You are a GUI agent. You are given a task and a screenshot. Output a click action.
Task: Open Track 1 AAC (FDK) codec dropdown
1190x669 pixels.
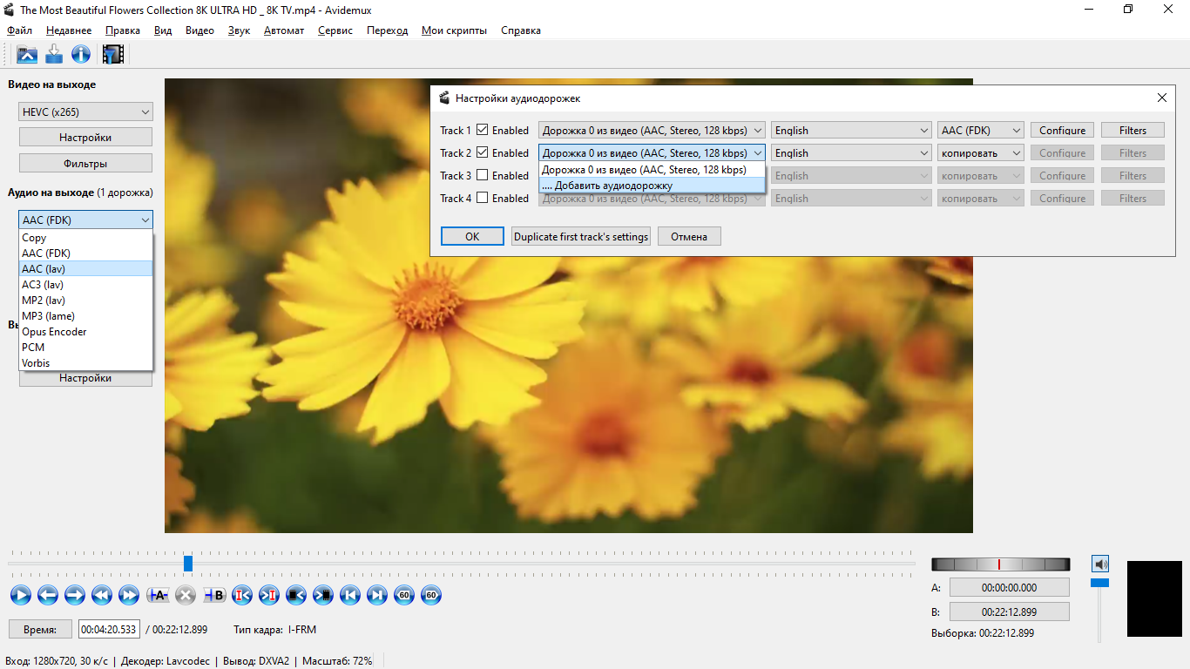pyautogui.click(x=981, y=130)
